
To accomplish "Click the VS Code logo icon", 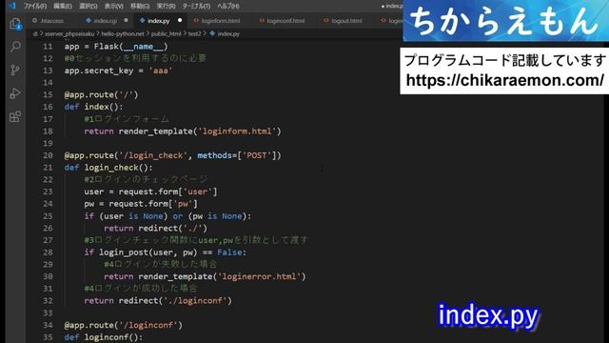I will [x=12, y=6].
